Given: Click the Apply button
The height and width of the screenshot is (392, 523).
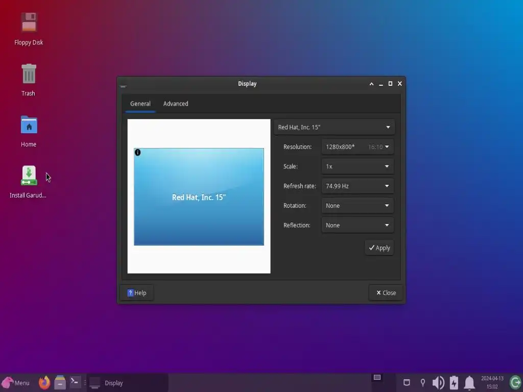Looking at the screenshot, I should tap(379, 248).
